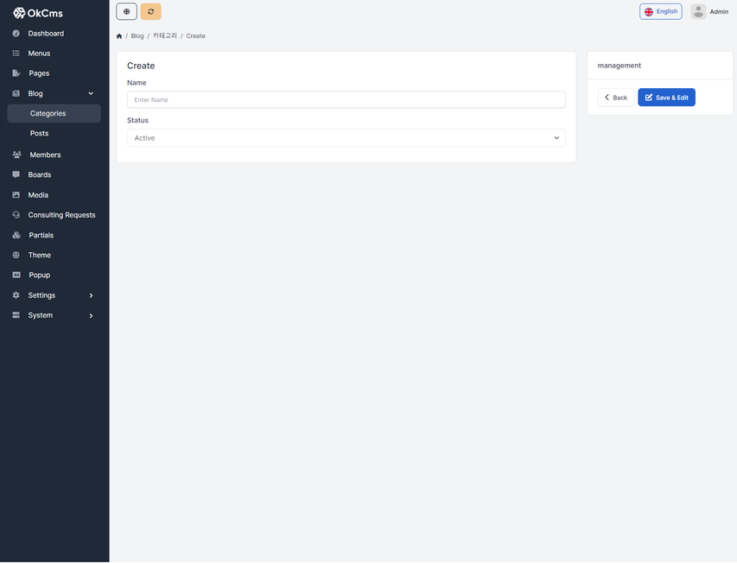737x563 pixels.
Task: Open Consulting Requests in sidebar
Action: (61, 215)
